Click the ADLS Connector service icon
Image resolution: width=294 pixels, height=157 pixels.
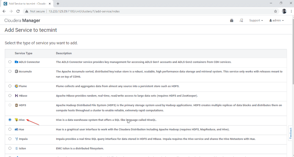tap(17, 62)
